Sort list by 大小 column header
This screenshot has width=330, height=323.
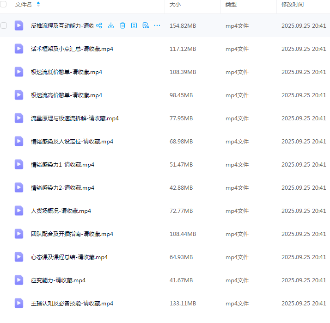pos(175,4)
